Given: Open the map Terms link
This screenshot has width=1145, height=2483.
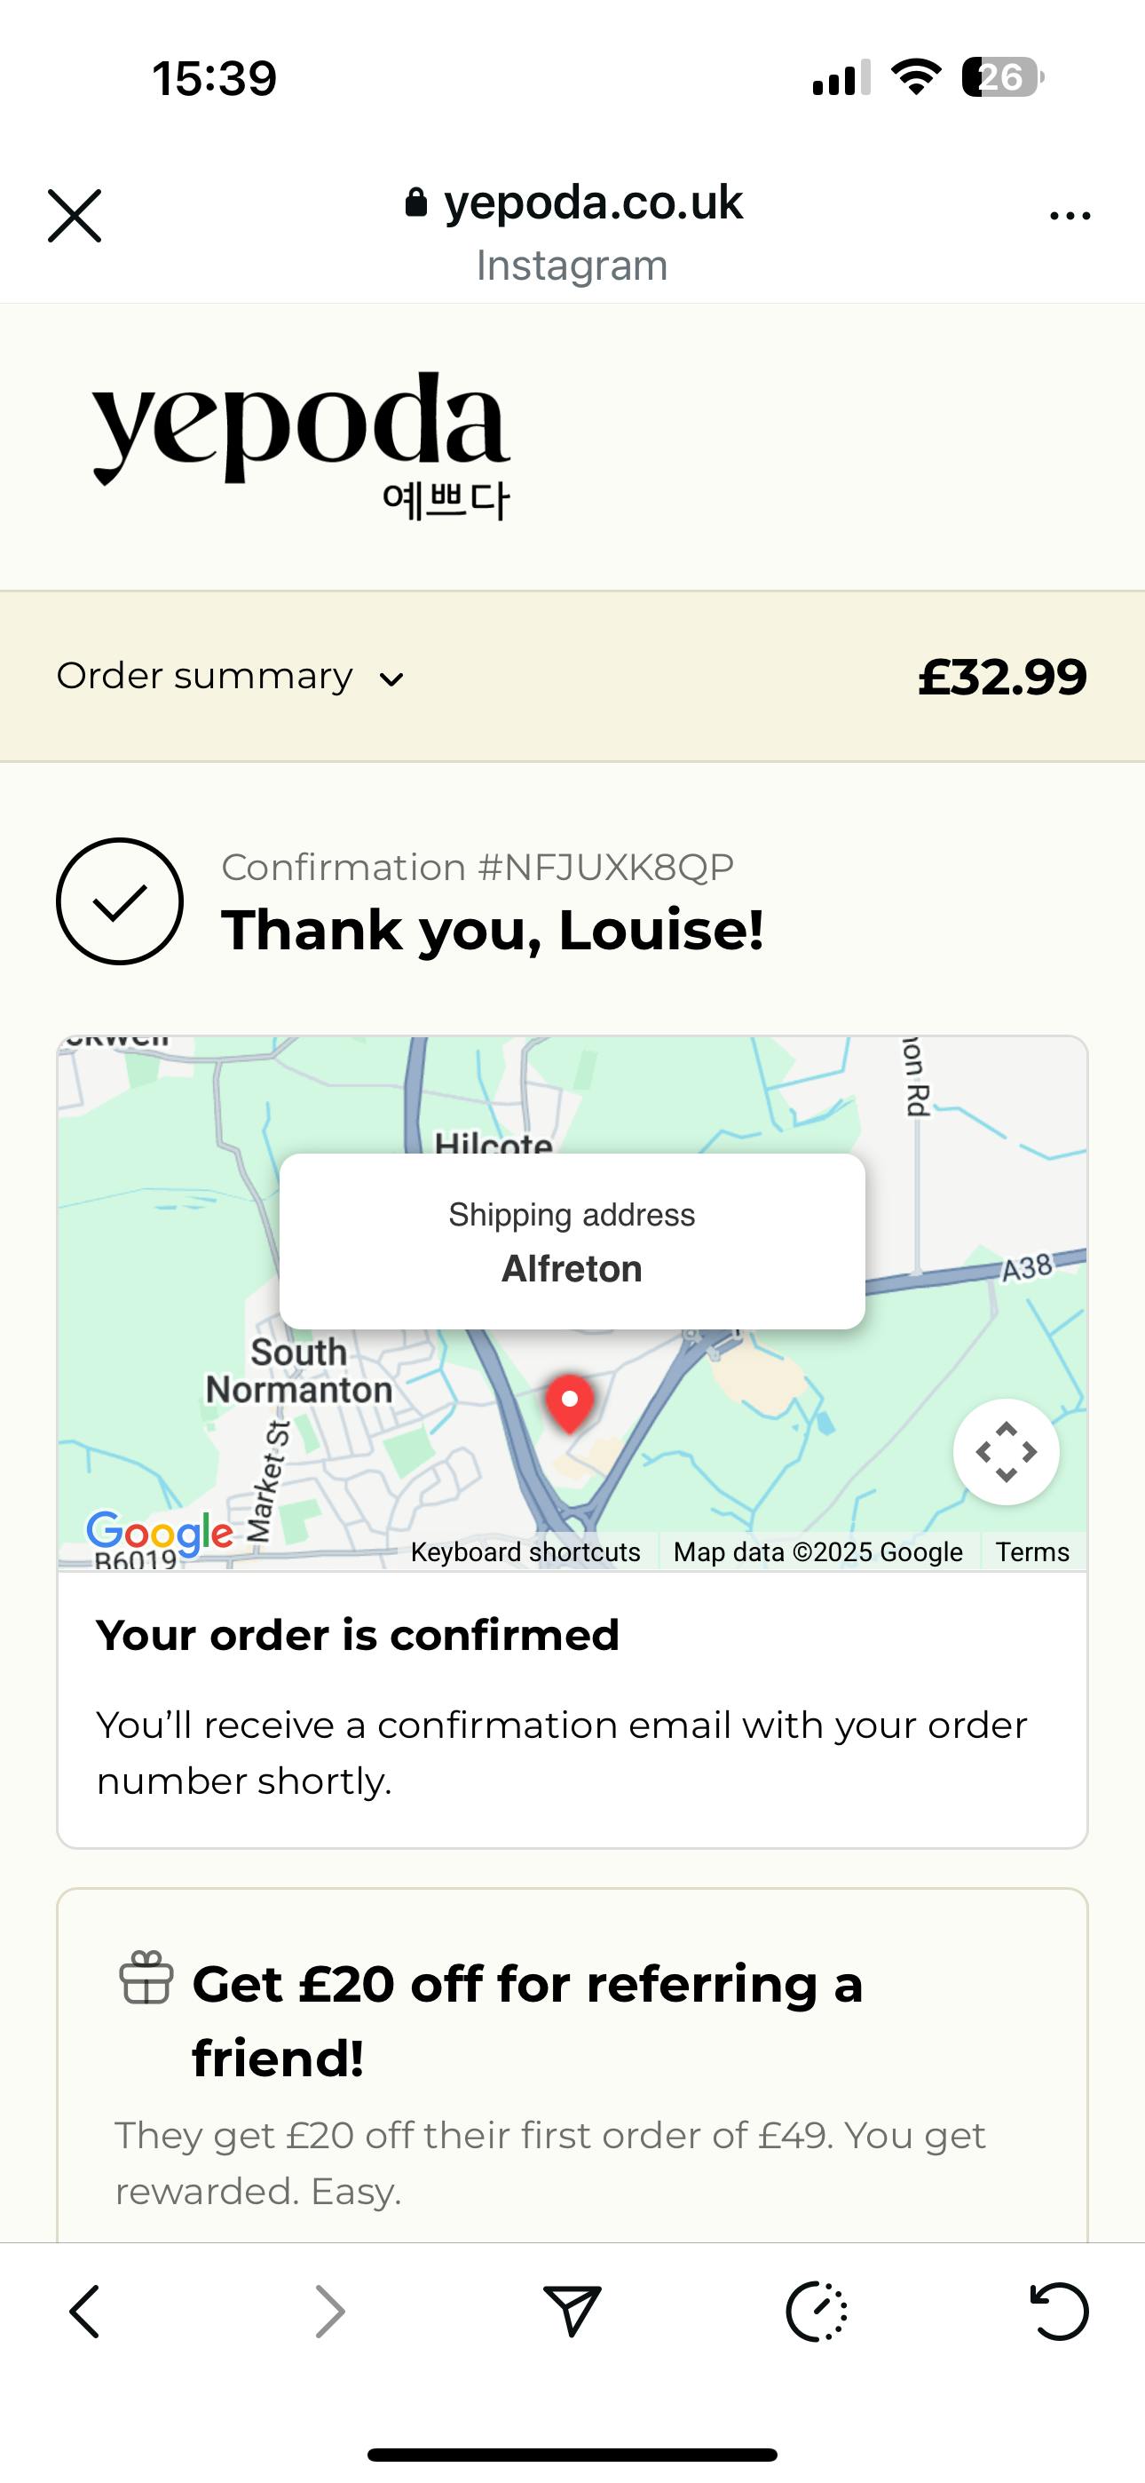Looking at the screenshot, I should pos(1032,1552).
